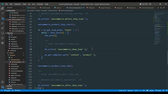Image resolution: width=168 pixels, height=94 pixels.
Task: Open screenshot.png in the file tree
Action: click(x=15, y=80)
